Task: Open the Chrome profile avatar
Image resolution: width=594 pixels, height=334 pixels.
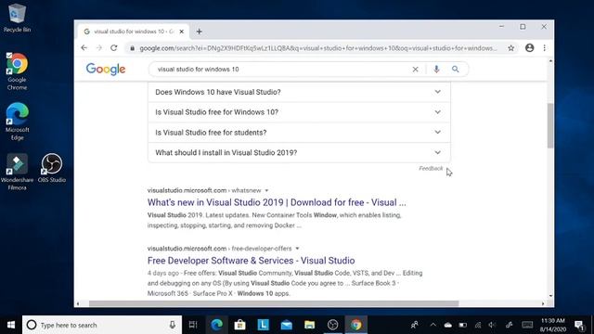Action: tap(530, 47)
